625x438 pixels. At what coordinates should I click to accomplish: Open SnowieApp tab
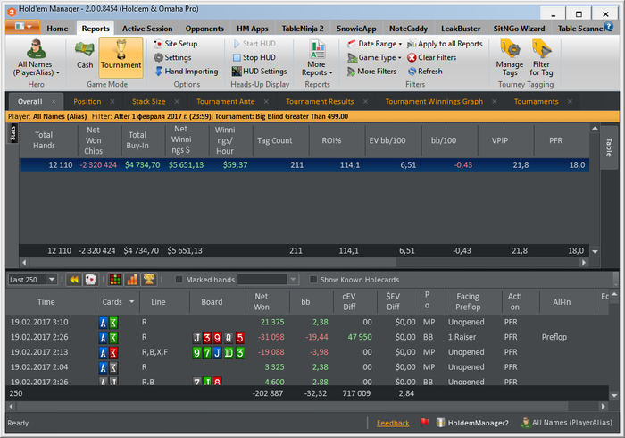pyautogui.click(x=356, y=29)
